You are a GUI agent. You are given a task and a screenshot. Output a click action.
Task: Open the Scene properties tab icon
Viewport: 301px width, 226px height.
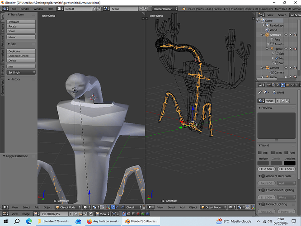click(278, 85)
